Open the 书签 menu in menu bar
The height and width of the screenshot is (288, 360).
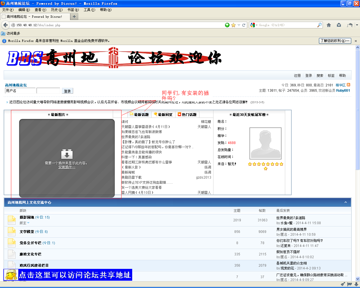coord(73,10)
